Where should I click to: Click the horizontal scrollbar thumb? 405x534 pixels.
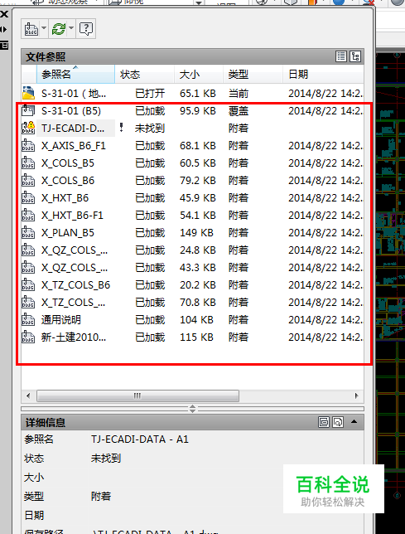(x=137, y=396)
